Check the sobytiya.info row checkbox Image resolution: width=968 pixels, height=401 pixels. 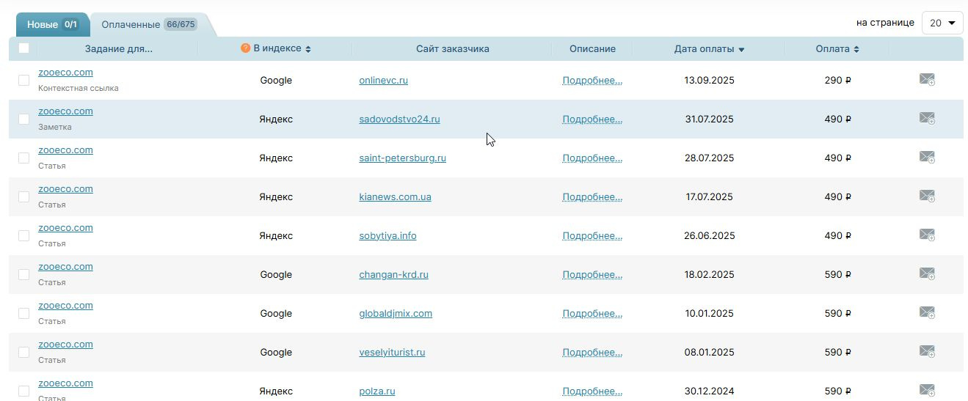(23, 235)
